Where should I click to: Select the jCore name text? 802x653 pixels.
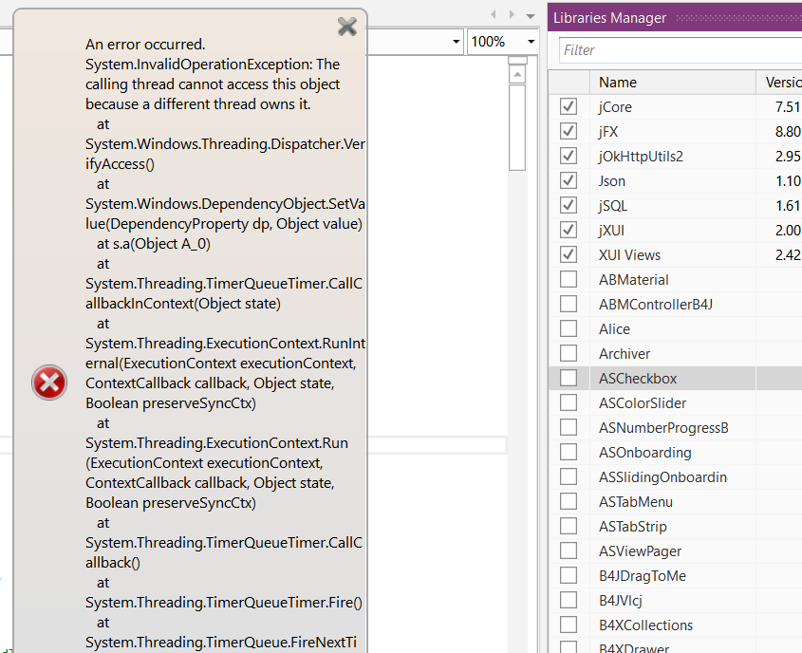pos(615,107)
